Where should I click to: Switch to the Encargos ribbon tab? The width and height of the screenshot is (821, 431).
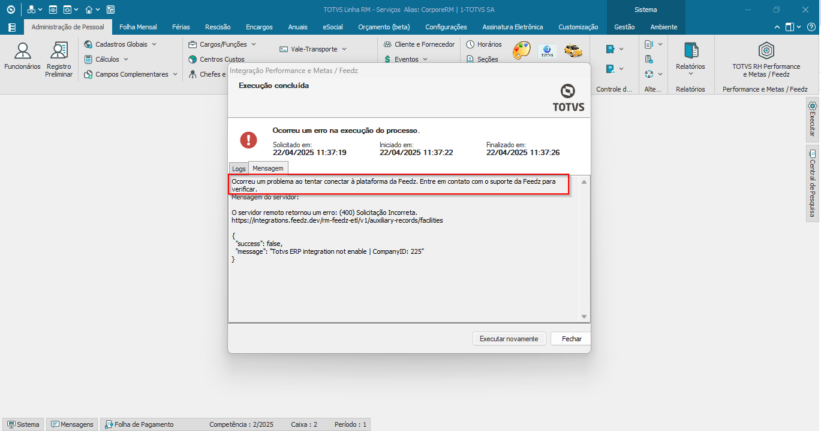[x=259, y=27]
